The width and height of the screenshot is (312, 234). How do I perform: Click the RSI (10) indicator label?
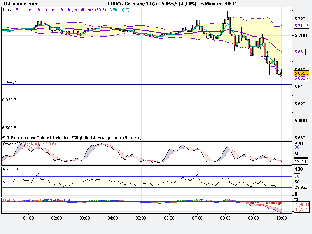tap(10, 169)
